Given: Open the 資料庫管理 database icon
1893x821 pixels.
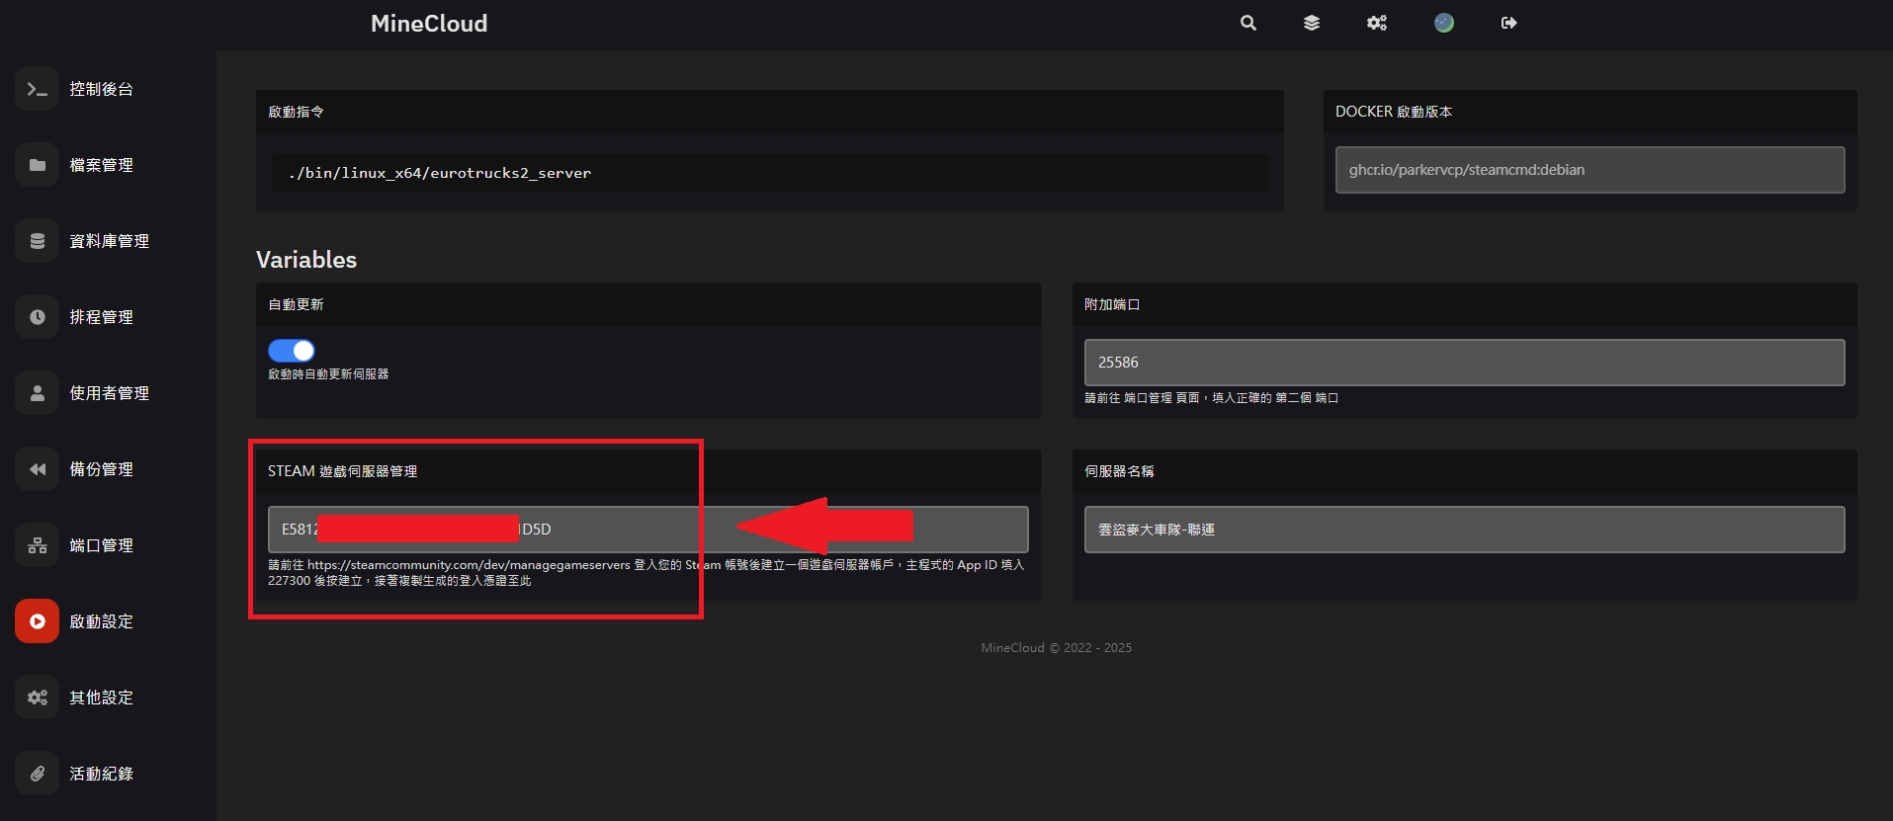Looking at the screenshot, I should pos(38,241).
